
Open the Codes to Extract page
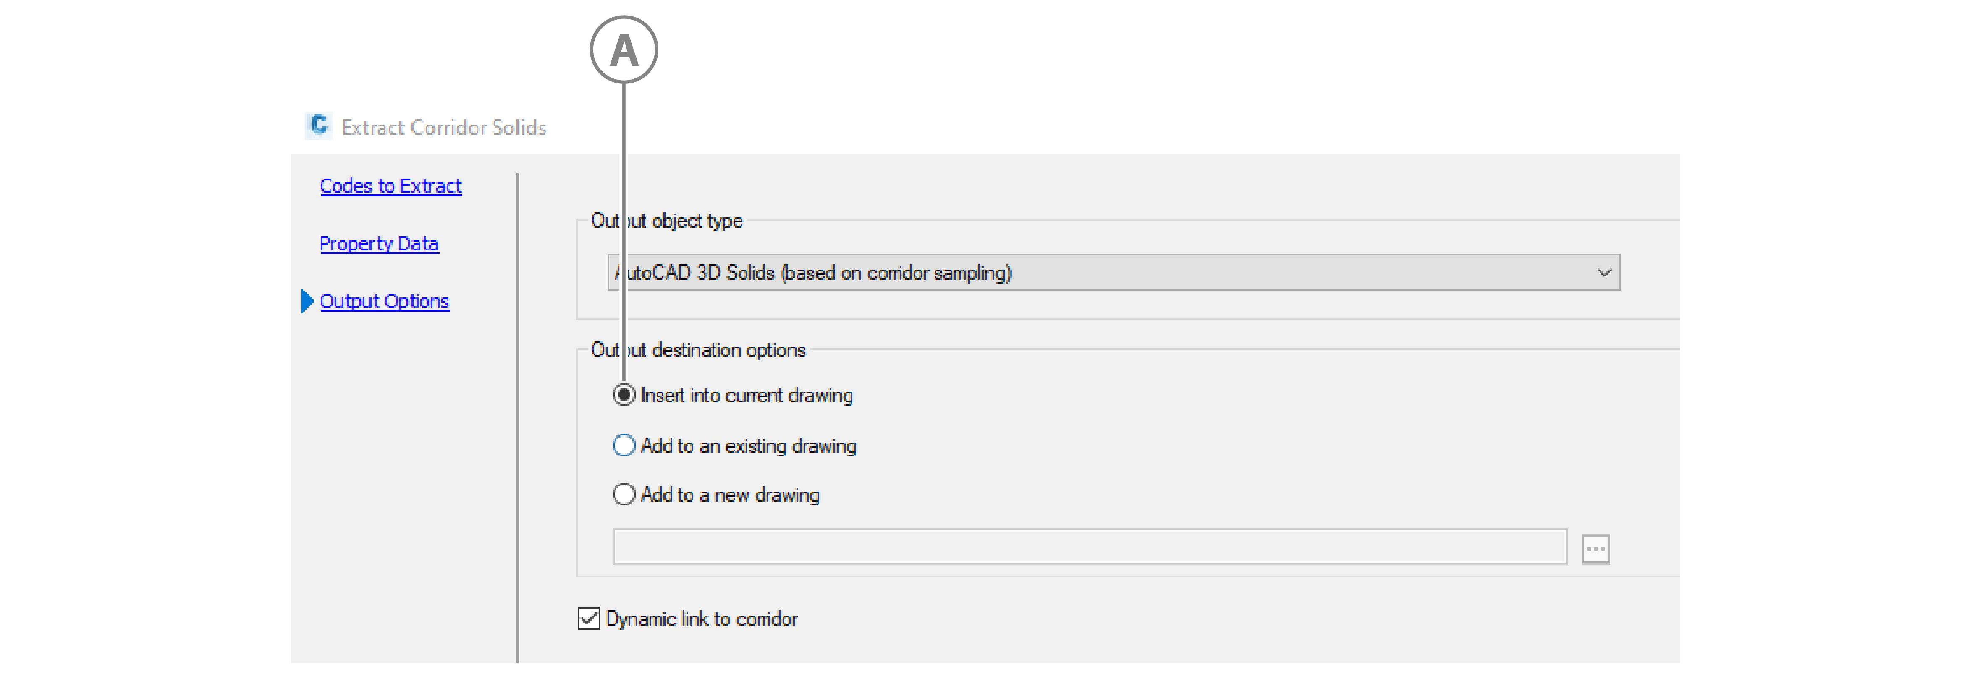[390, 186]
